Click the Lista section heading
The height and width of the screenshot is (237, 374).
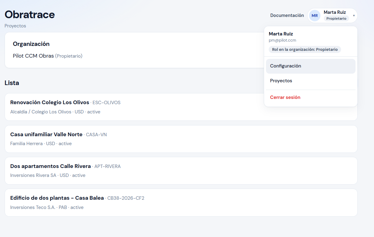click(x=12, y=83)
